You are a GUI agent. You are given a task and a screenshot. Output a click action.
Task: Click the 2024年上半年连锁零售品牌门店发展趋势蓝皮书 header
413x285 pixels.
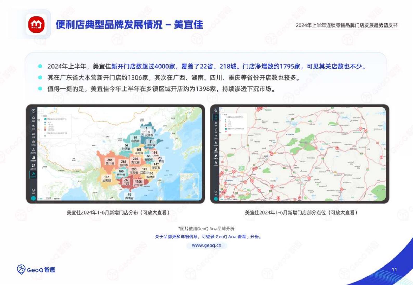(347, 25)
